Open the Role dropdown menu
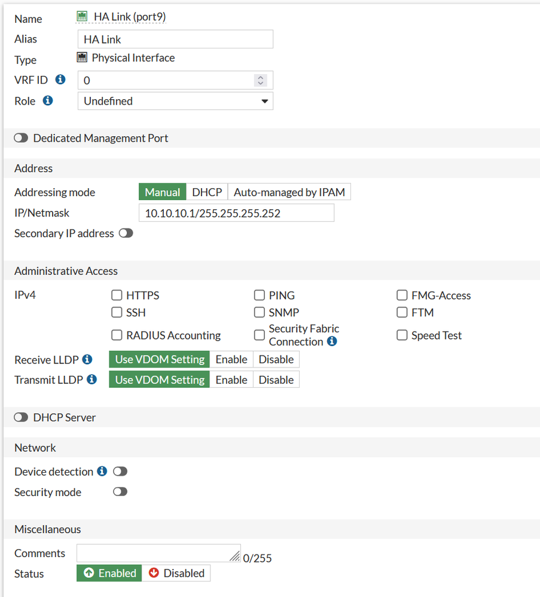This screenshot has height=597, width=540. tap(175, 101)
